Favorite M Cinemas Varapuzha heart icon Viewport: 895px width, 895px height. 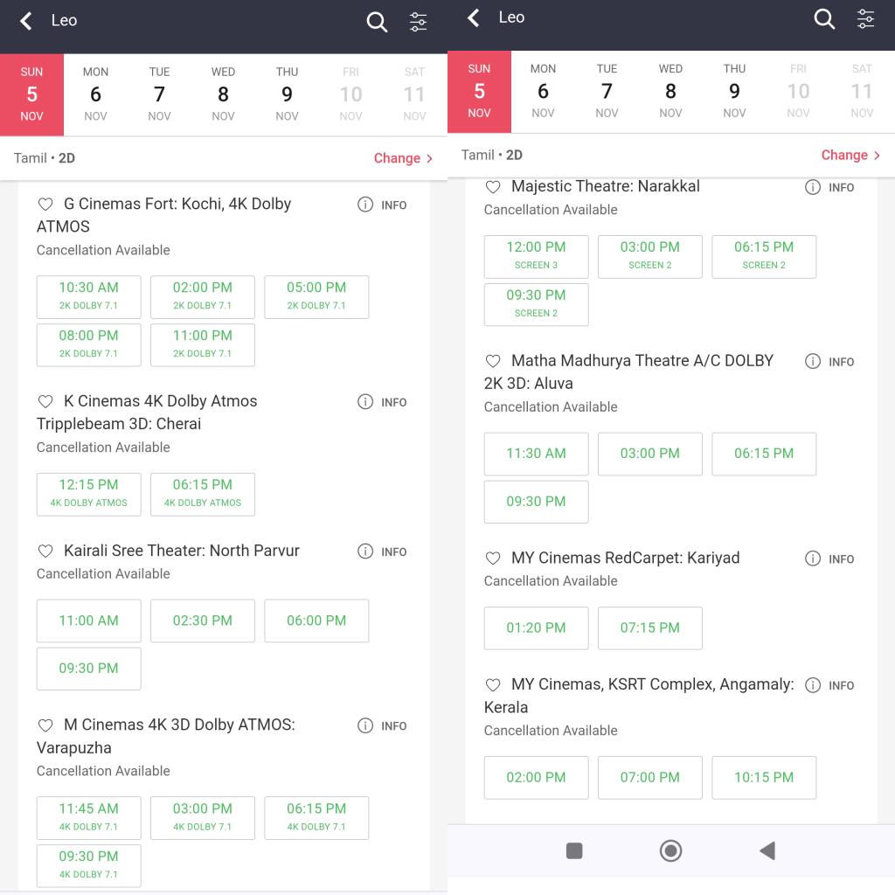[x=45, y=725]
